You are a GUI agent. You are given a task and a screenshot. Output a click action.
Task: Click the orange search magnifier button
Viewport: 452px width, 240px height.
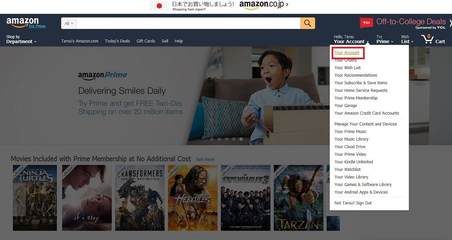click(x=308, y=23)
